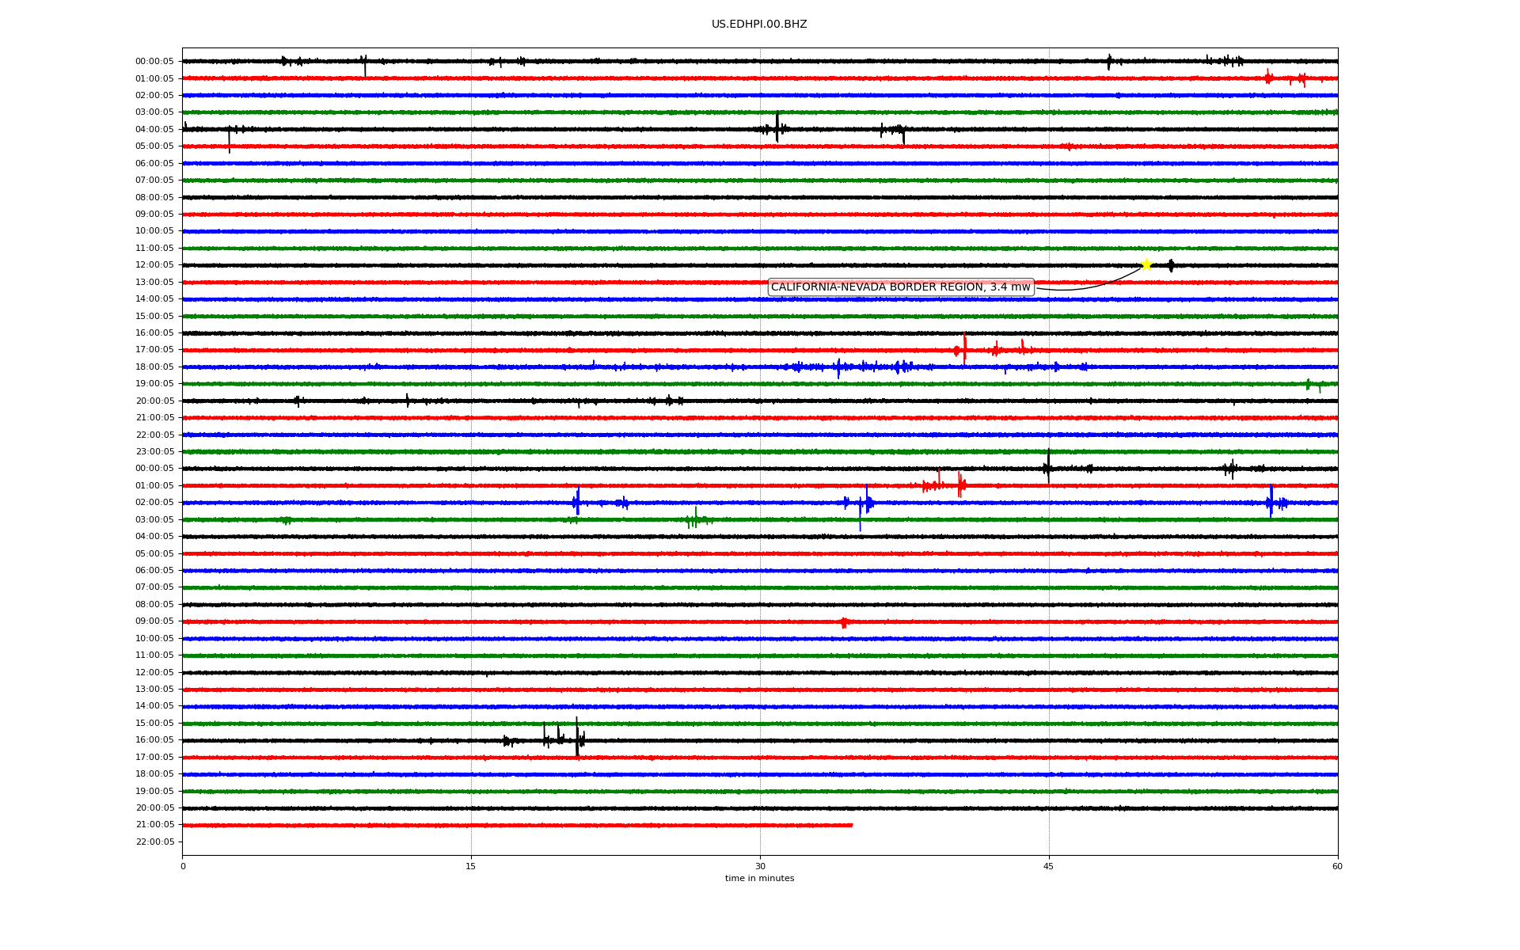Click the large spike on the 04:00:05 trace

(777, 127)
